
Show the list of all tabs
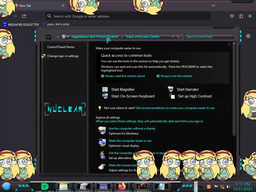pos(213,5)
